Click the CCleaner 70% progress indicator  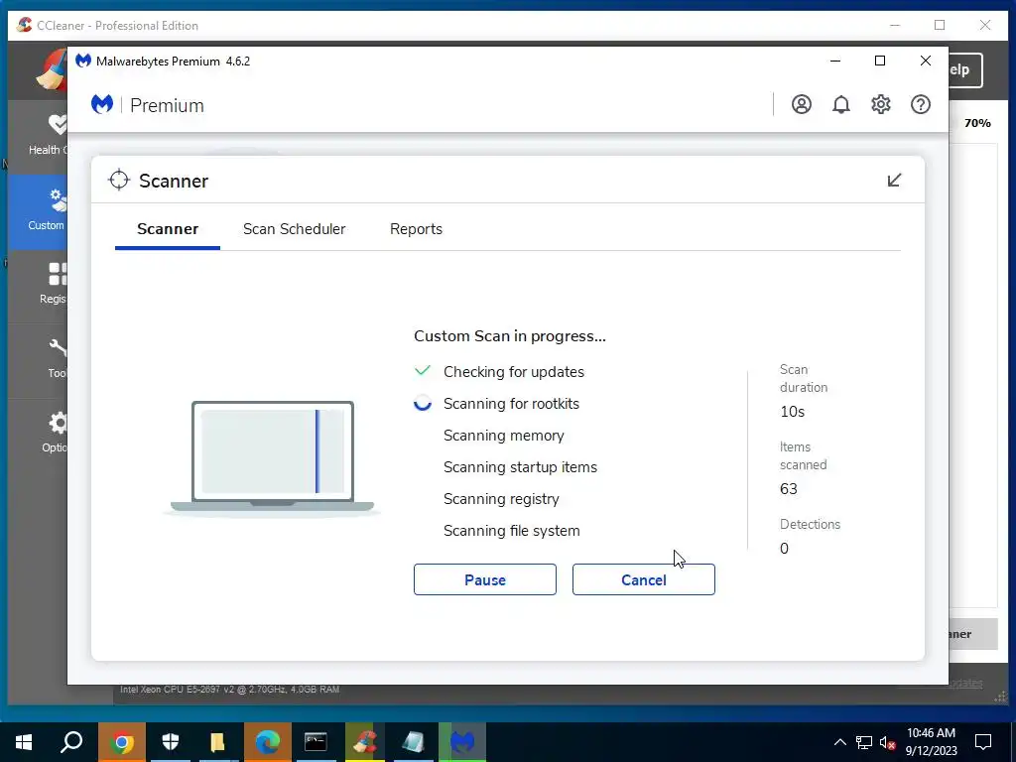click(x=977, y=123)
